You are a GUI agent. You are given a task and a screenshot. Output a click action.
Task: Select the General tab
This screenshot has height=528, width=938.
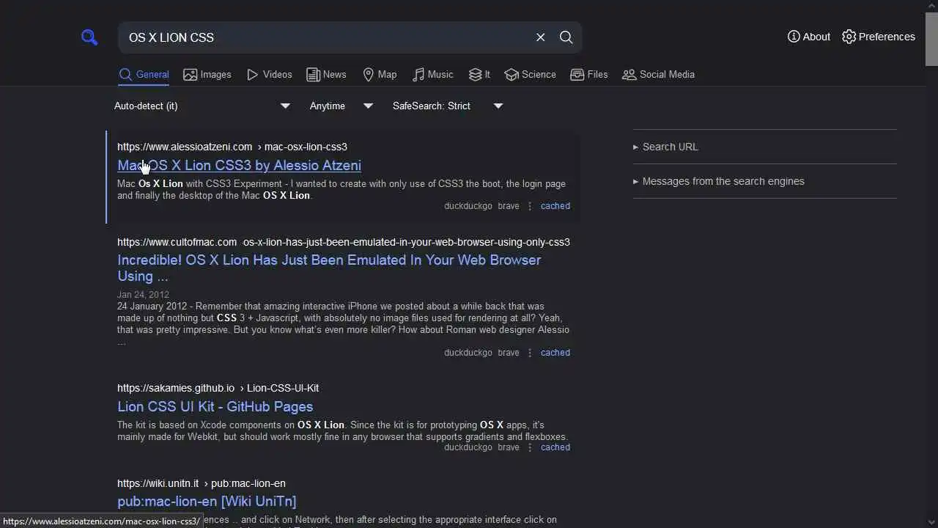pyautogui.click(x=144, y=74)
